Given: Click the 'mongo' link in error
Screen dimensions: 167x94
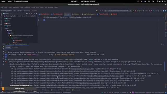Looking at the screenshot, I should click(x=91, y=60).
